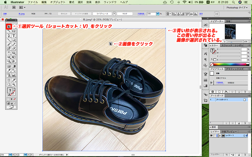Toggle the lock column for レイヤー 1
252x157 pixels.
(x=214, y=135)
